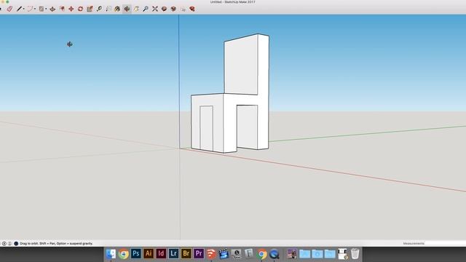Open the Trash in the Dock
The image size is (466, 262).
click(x=355, y=254)
